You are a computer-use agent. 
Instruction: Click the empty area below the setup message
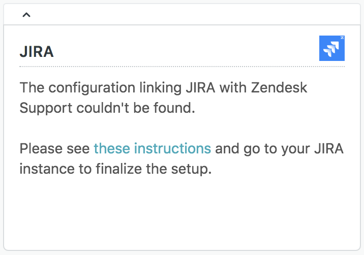coord(181,213)
